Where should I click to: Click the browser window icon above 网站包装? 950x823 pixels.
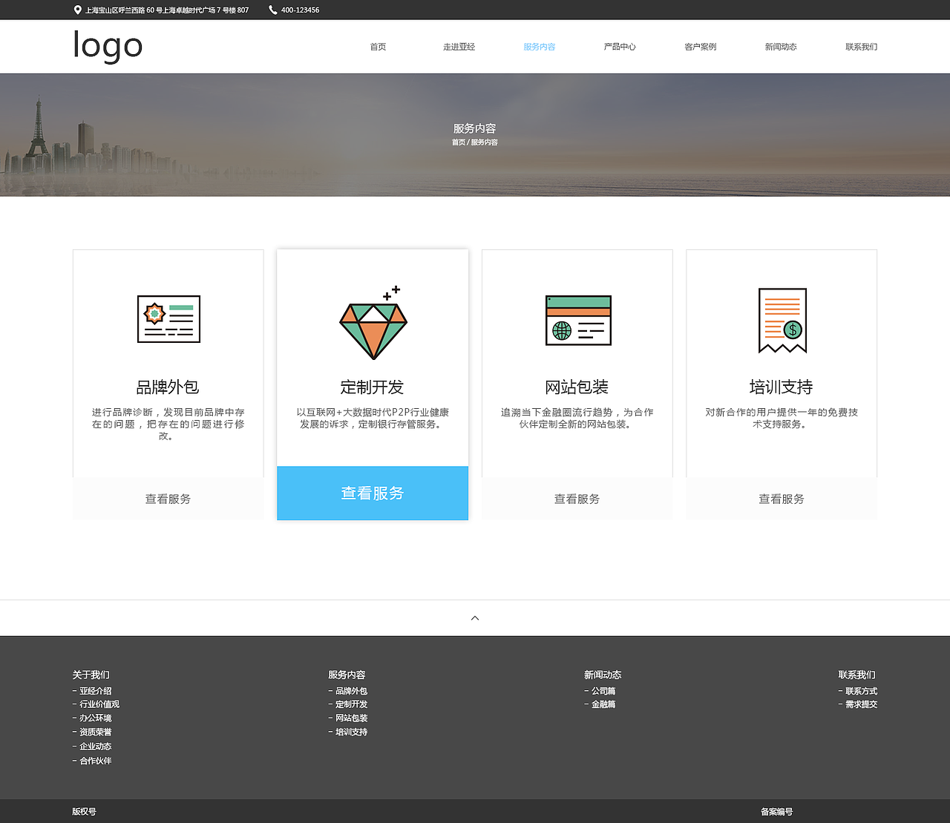[577, 320]
